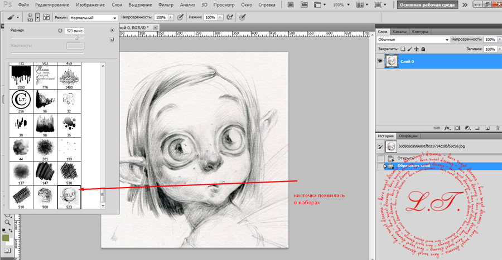Choose the dripping paint brush 1000
502x260 pixels.
[21, 77]
